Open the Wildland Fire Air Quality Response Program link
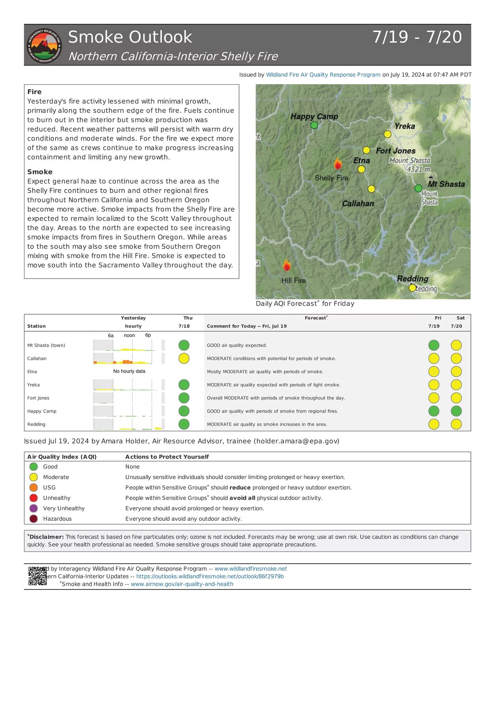The height and width of the screenshot is (713, 504). pos(323,75)
